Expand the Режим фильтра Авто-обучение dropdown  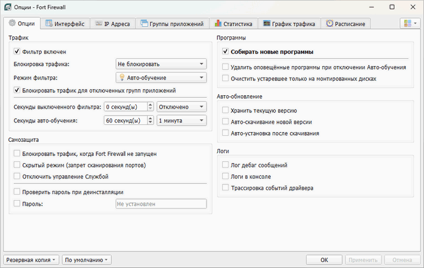(161, 78)
